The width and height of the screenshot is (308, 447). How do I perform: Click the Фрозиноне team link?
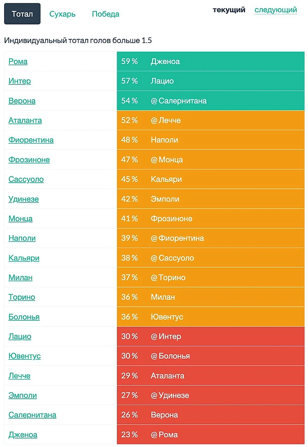pyautogui.click(x=29, y=160)
